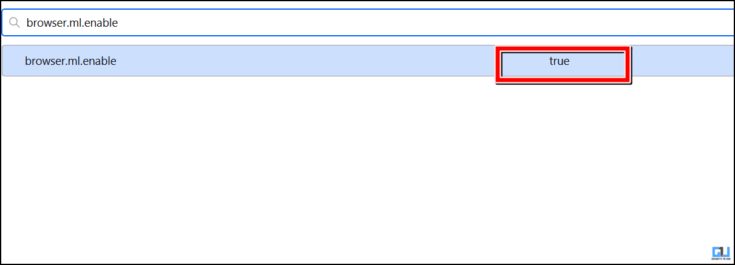Click the magnifying glass search icon

[x=15, y=23]
